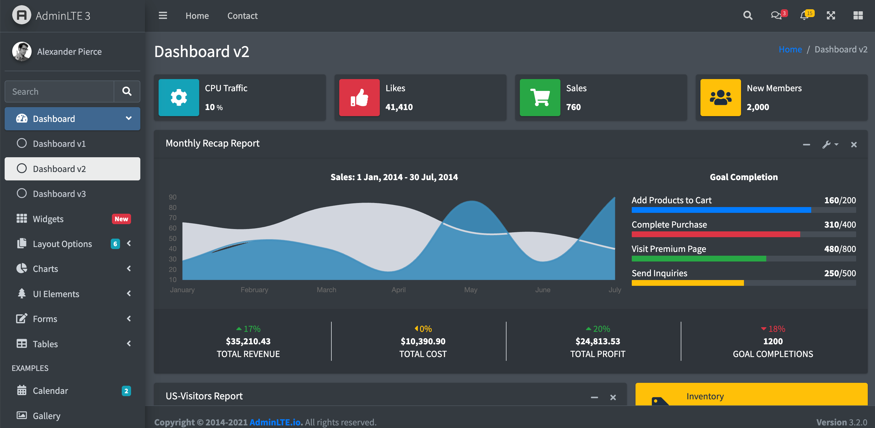Image resolution: width=875 pixels, height=428 pixels.
Task: Click sidebar search magnifier button
Action: (x=127, y=91)
